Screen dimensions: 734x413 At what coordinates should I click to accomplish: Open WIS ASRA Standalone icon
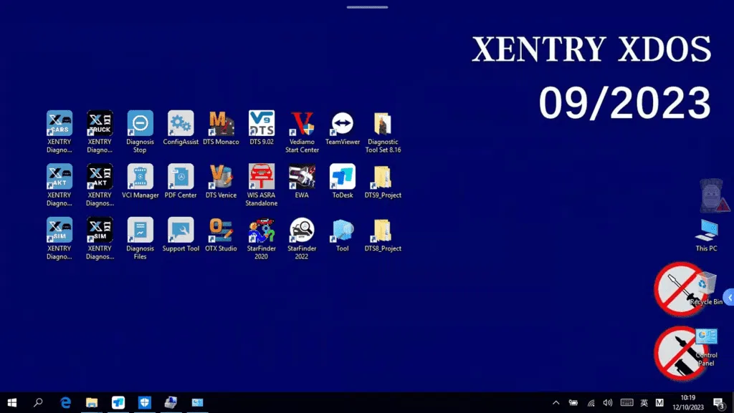(261, 177)
